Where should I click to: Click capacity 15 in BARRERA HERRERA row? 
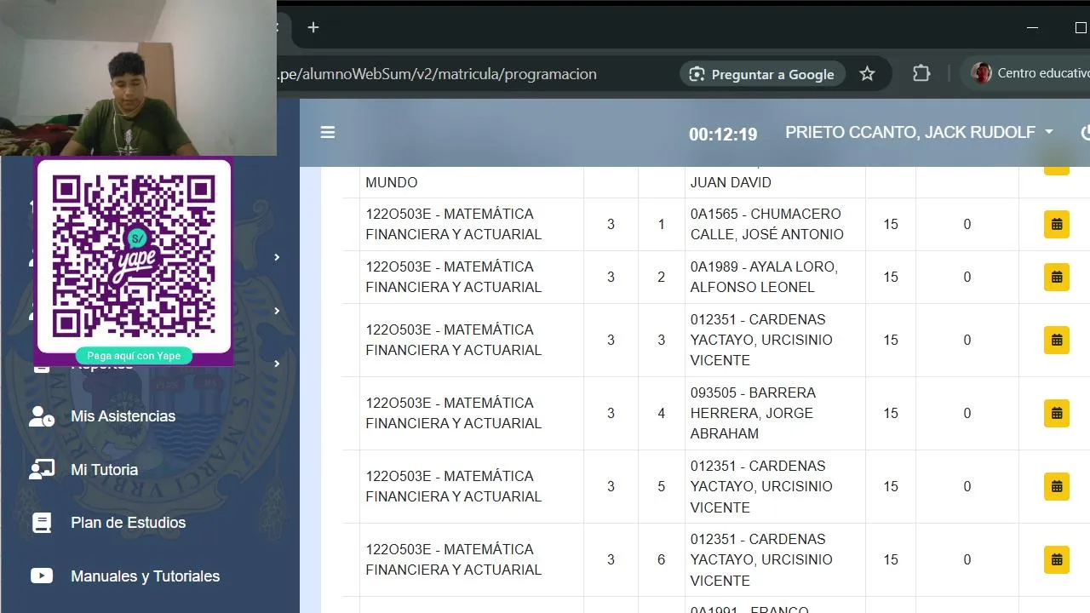point(891,414)
